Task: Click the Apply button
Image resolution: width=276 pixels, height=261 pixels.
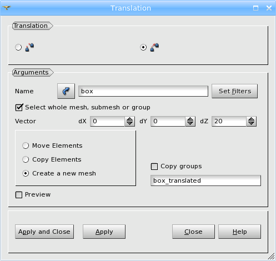Action: (104, 232)
